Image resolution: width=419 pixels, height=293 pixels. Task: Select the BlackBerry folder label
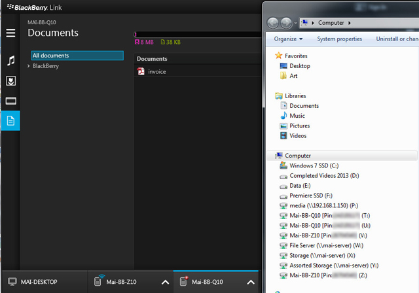[x=46, y=66]
